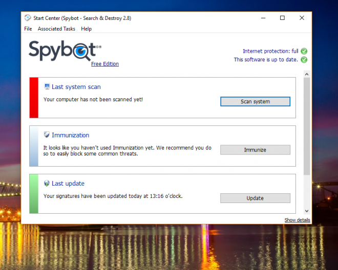This screenshot has height=270, width=338.
Task: Click the Last update globe icon
Action: point(47,183)
